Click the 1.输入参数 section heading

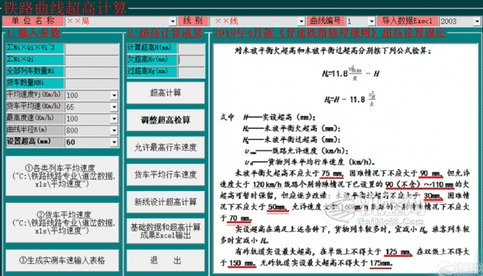(x=34, y=33)
